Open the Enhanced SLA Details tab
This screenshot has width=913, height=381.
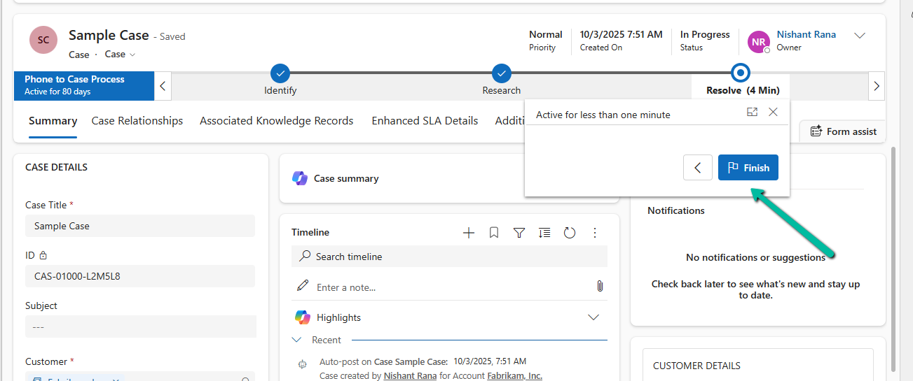425,121
